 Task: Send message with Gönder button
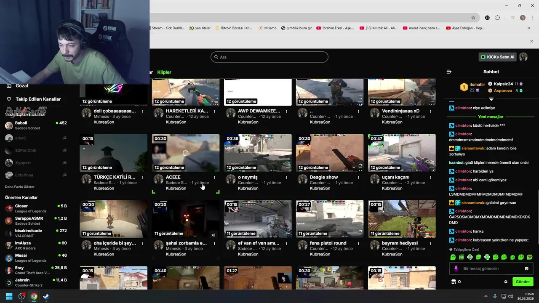pos(523,282)
